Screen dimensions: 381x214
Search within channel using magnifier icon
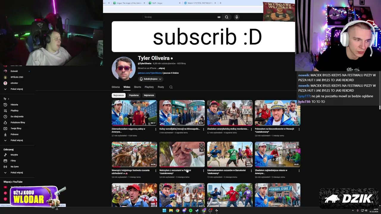coord(171,87)
